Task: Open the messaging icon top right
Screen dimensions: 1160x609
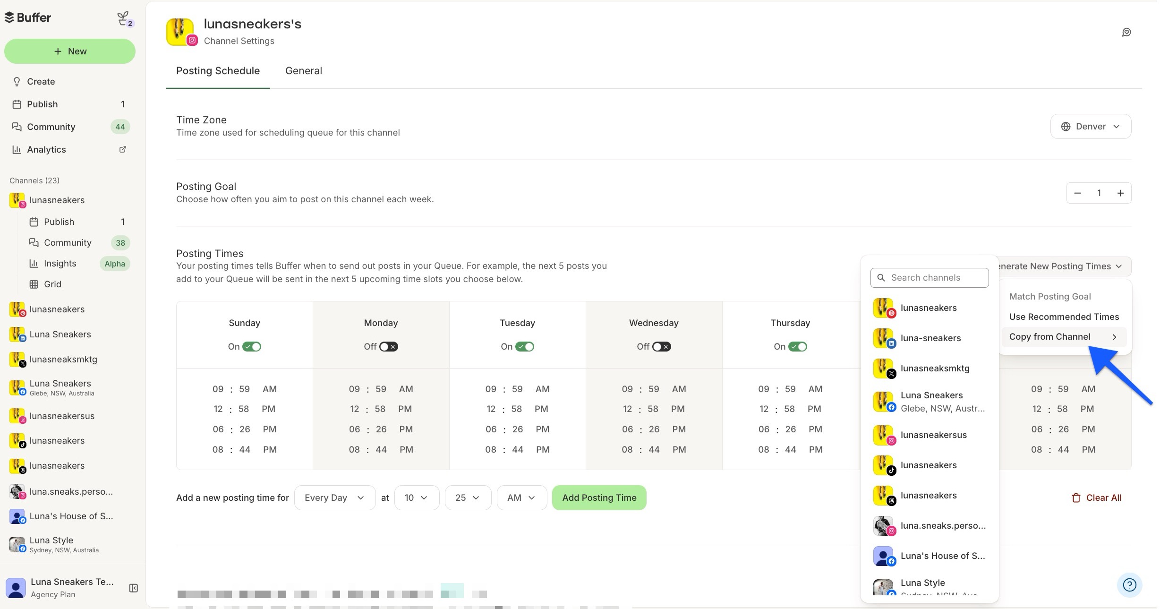Action: [x=1126, y=32]
